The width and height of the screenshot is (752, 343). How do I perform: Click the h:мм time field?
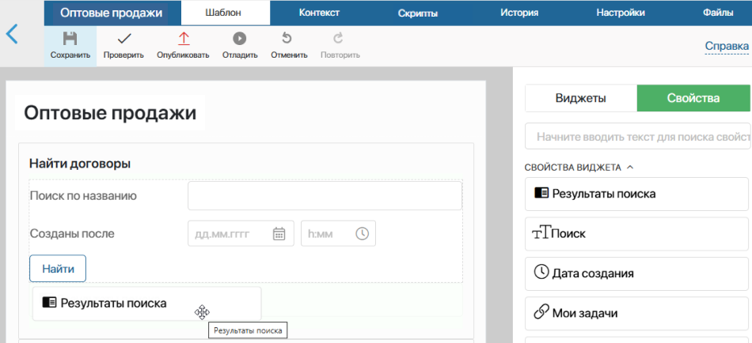[338, 233]
